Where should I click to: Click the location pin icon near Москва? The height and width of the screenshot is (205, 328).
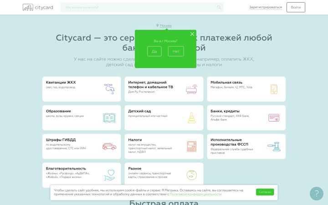(158, 26)
